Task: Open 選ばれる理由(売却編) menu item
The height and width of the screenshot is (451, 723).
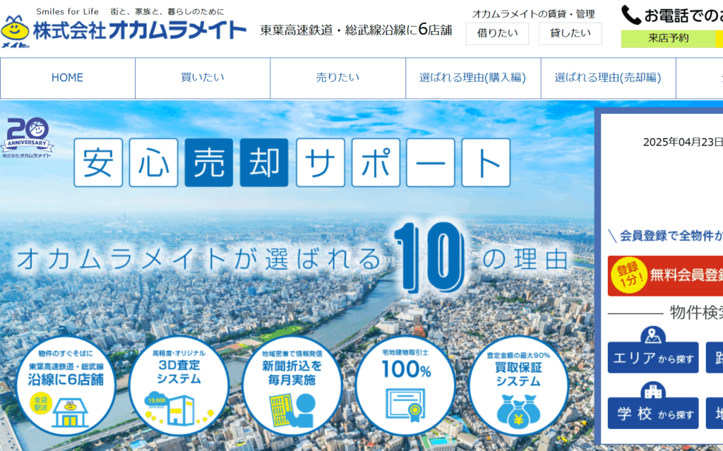Action: pyautogui.click(x=608, y=78)
